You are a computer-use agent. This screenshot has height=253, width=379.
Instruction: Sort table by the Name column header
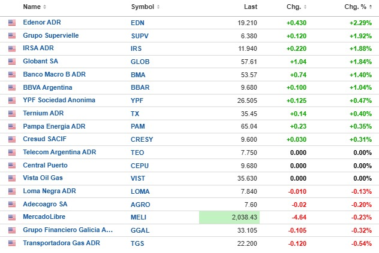pos(34,7)
